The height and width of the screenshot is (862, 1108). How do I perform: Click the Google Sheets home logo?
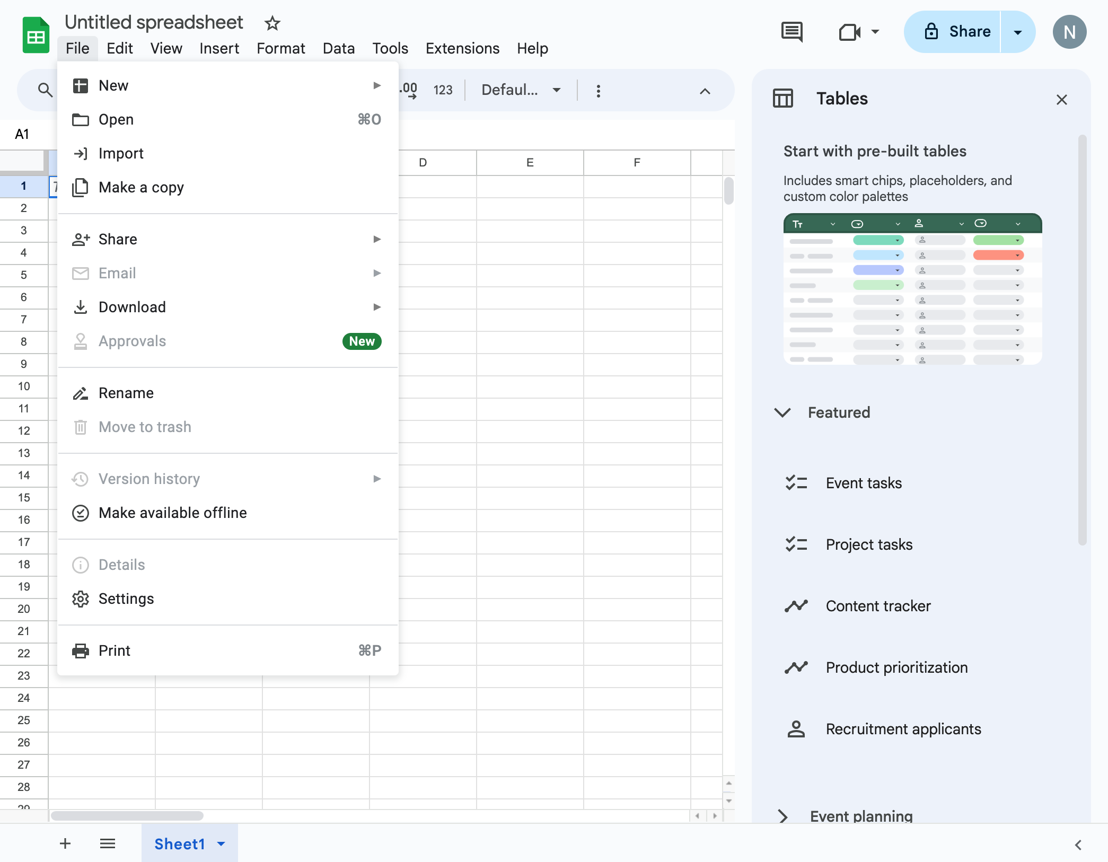coord(36,36)
